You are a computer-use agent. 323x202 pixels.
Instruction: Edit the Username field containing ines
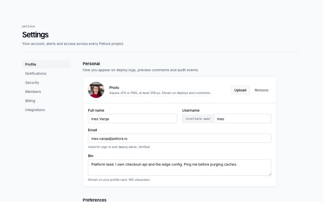tap(242, 119)
